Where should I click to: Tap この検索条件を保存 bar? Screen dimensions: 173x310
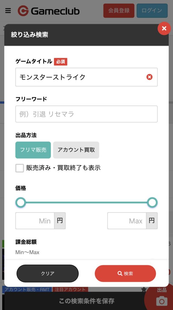coord(86,301)
